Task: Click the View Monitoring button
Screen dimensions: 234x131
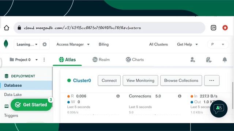Action: point(140,80)
